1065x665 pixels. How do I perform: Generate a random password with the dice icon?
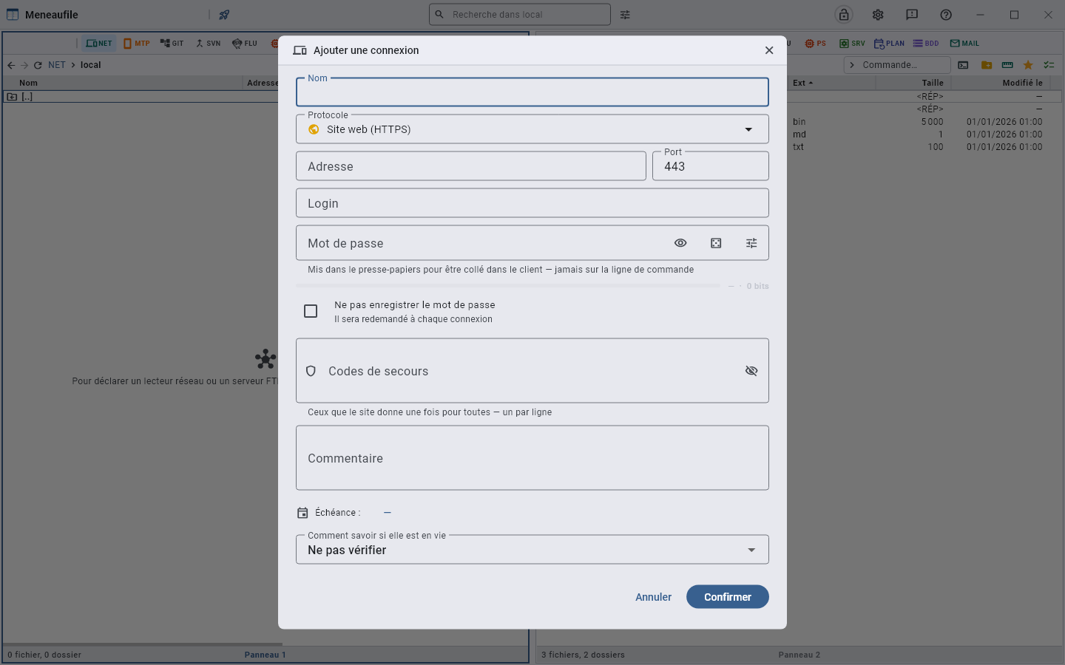click(x=716, y=243)
